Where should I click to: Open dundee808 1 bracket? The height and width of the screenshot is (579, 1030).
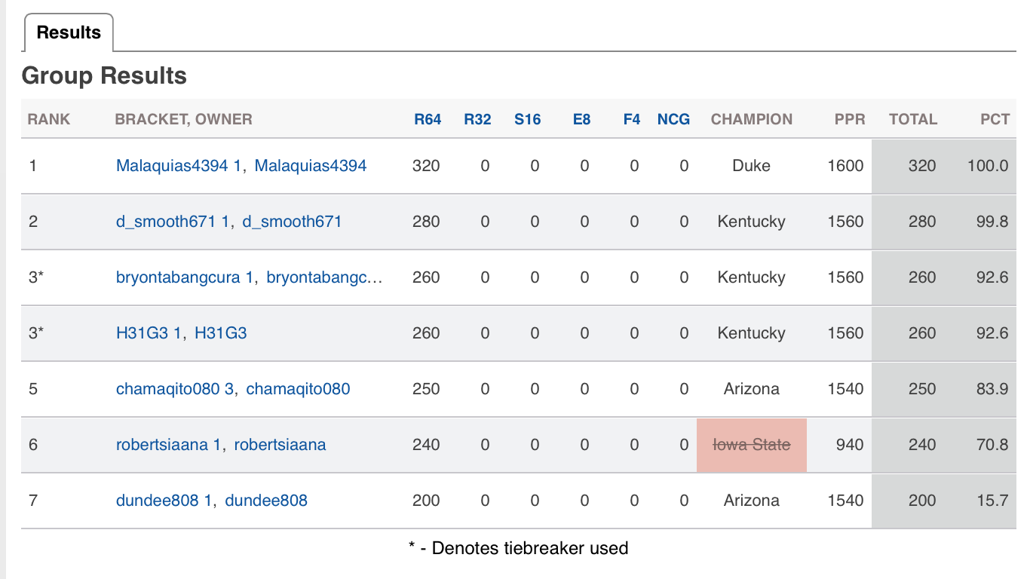[x=164, y=501]
